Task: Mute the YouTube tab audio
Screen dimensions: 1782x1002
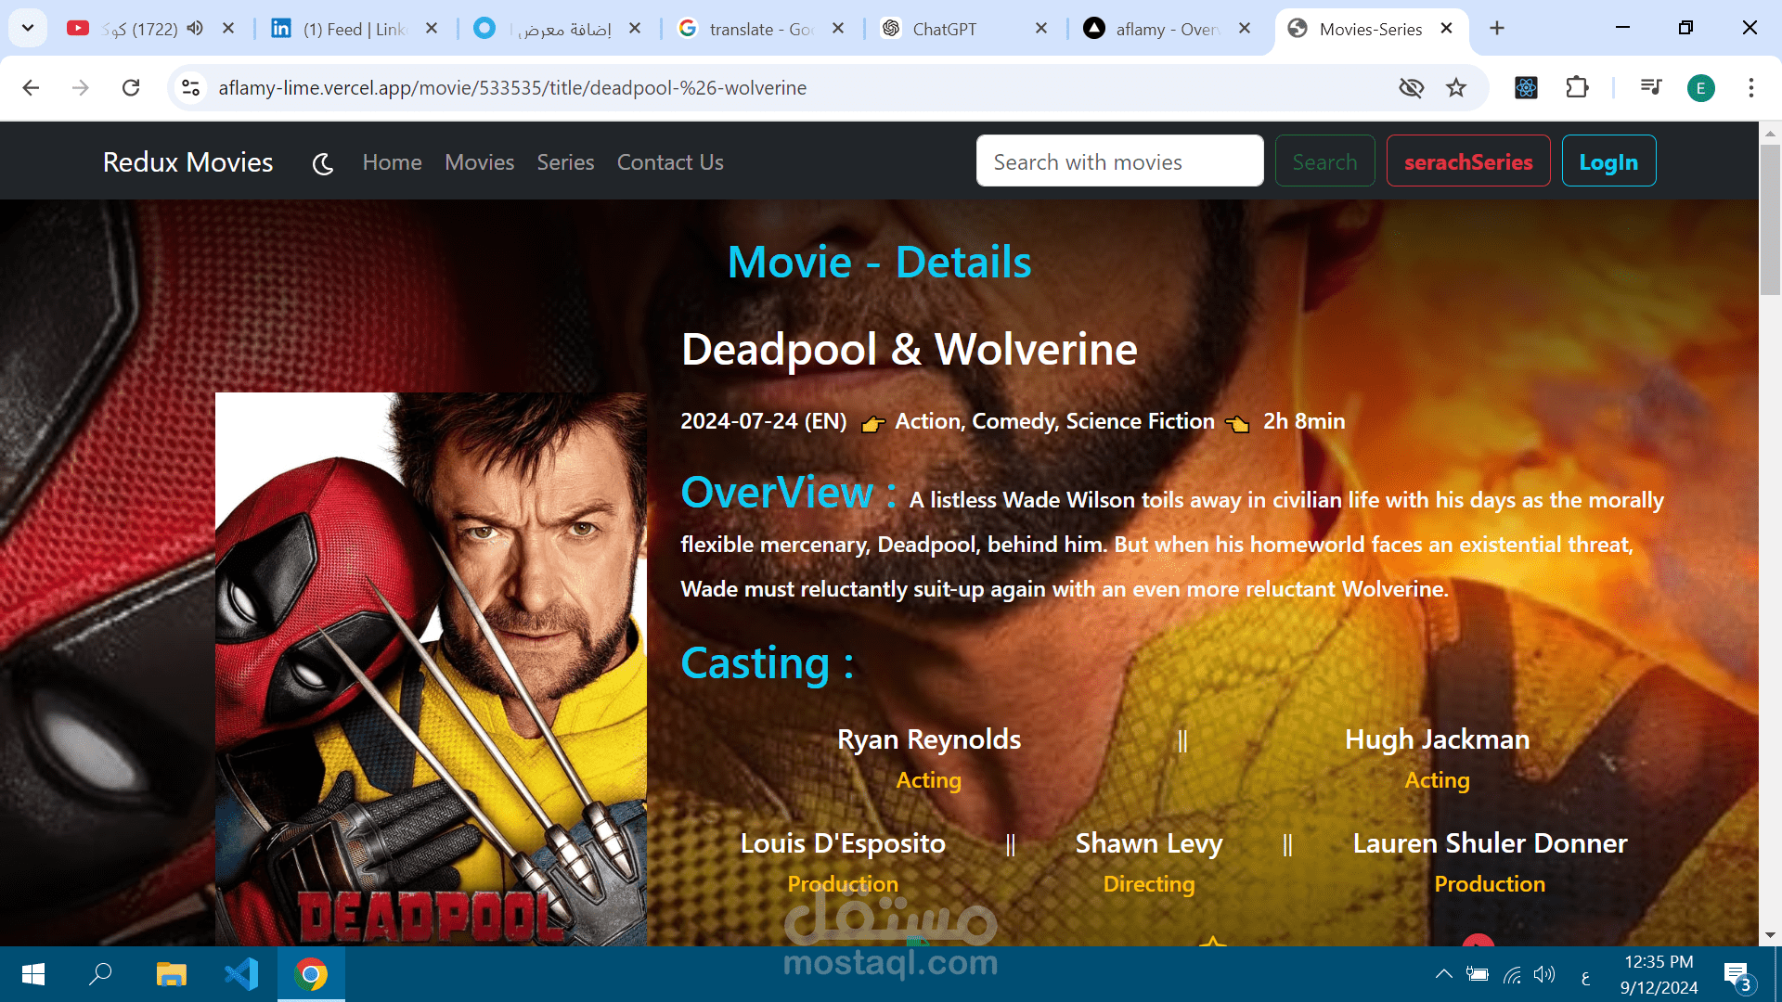Action: [x=195, y=29]
